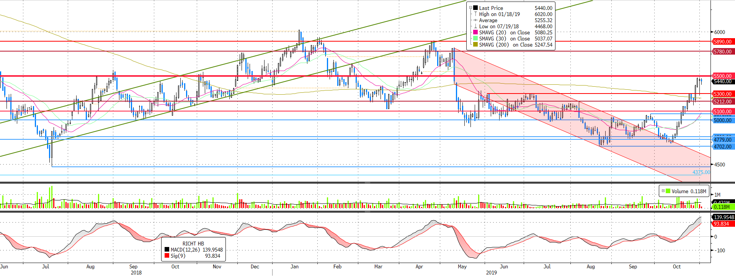
Task: Click the magenta SMAVG (20) color swatch
Action: [475, 32]
